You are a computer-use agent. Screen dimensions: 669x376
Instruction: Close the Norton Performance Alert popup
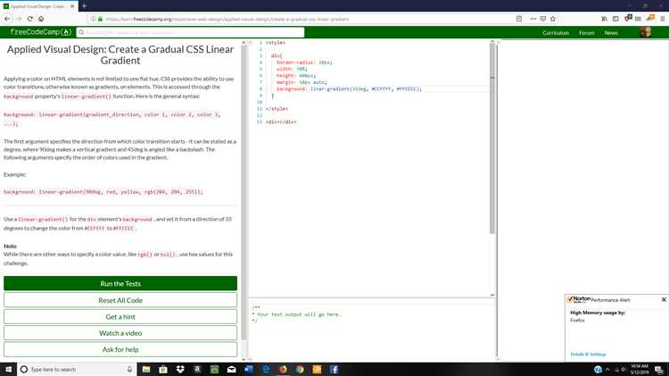tap(664, 299)
